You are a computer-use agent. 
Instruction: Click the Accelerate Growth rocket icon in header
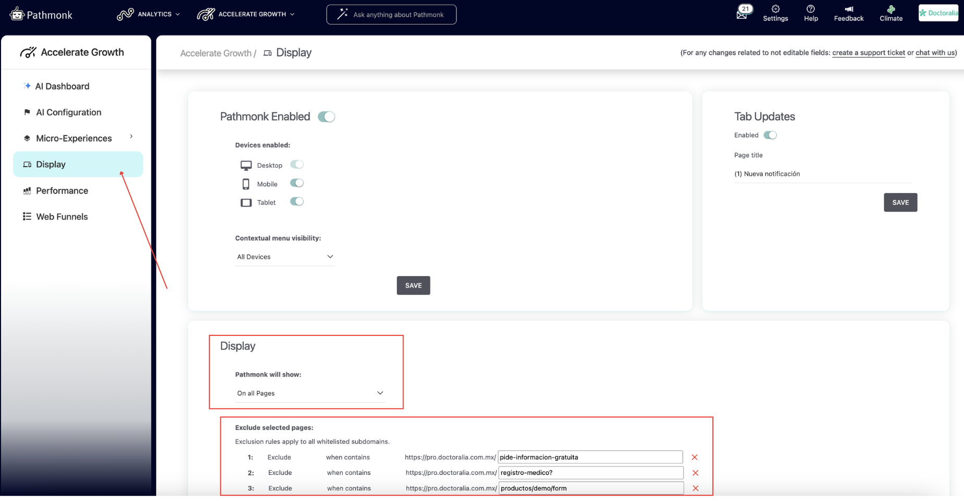(x=206, y=14)
